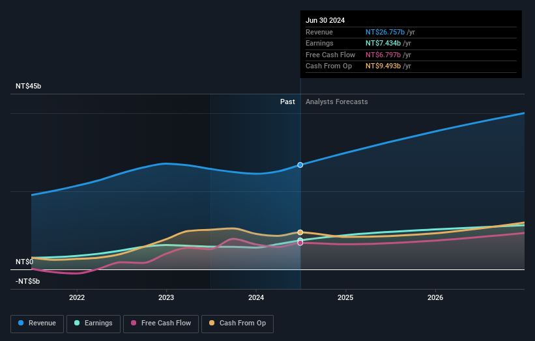
Task: Click the Earnings row label in tooltip
Action: click(319, 43)
